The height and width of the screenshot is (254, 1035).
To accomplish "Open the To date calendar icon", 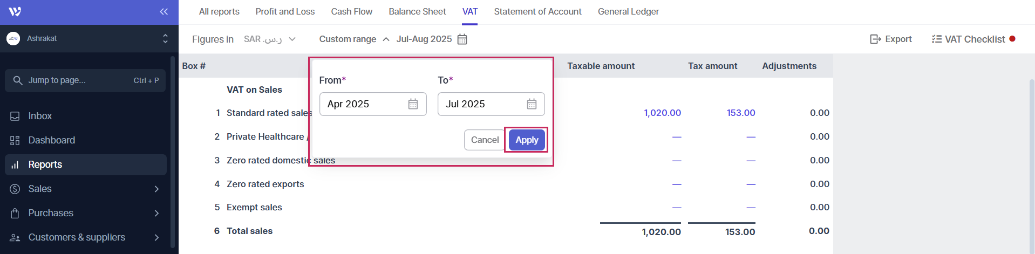I will 532,104.
